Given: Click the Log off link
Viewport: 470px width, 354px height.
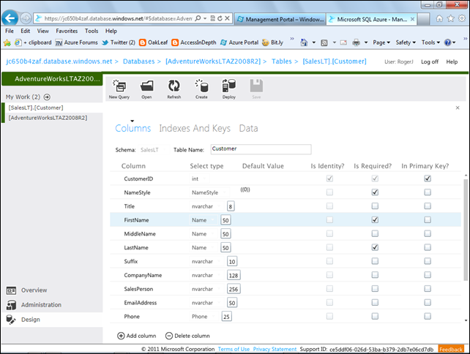Looking at the screenshot, I should coord(430,61).
